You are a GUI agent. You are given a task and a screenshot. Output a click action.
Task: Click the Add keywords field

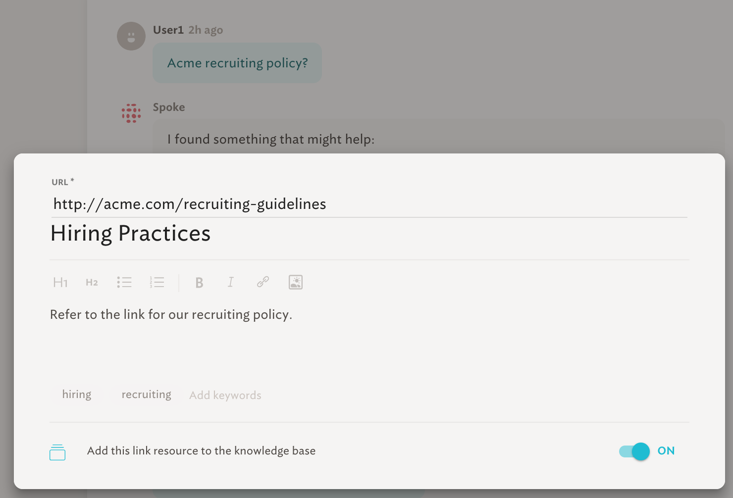225,395
